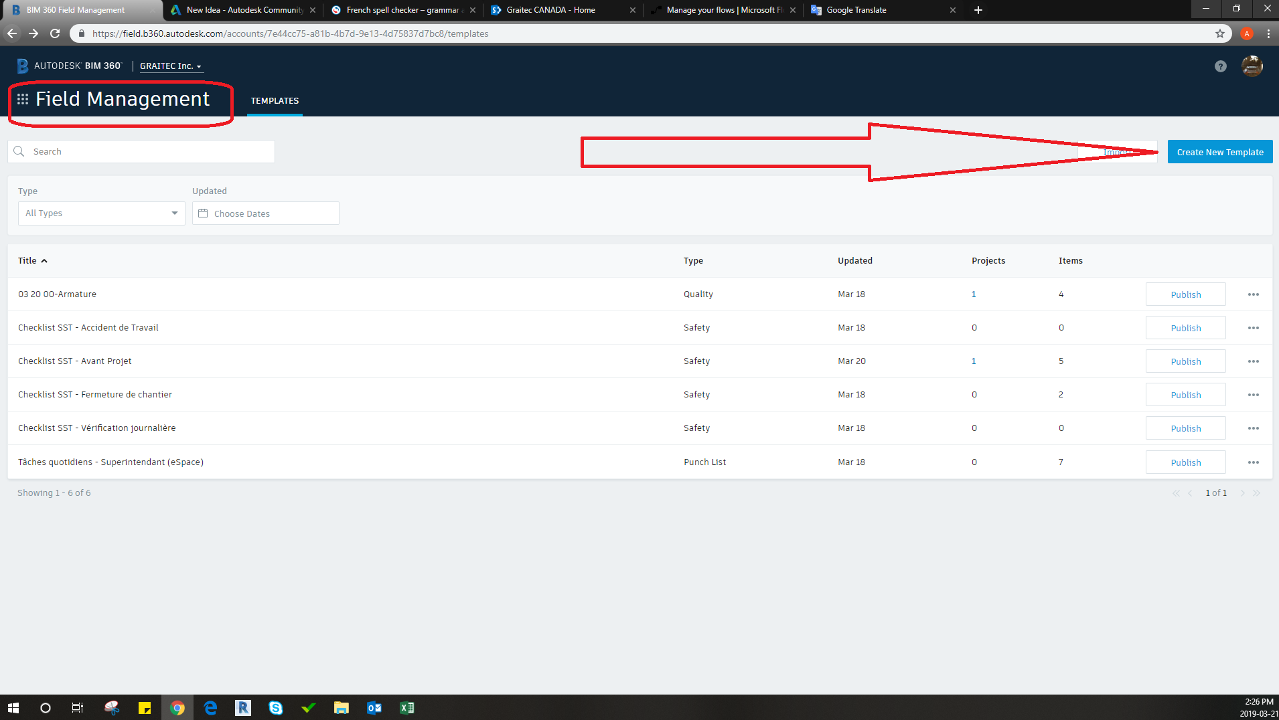The height and width of the screenshot is (720, 1279).
Task: Open the ellipsis actions menu for 03 20 00-Armature
Action: tap(1253, 294)
